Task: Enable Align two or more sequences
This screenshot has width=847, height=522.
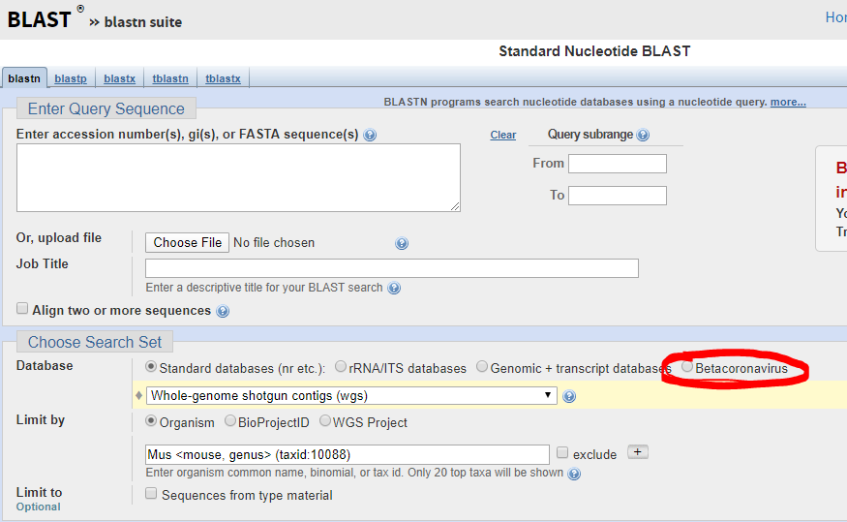Action: [22, 310]
